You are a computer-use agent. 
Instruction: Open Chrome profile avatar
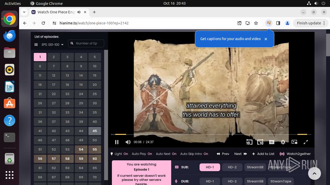coord(287,23)
